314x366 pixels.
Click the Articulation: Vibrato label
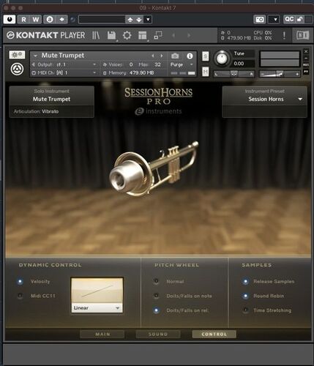point(36,111)
